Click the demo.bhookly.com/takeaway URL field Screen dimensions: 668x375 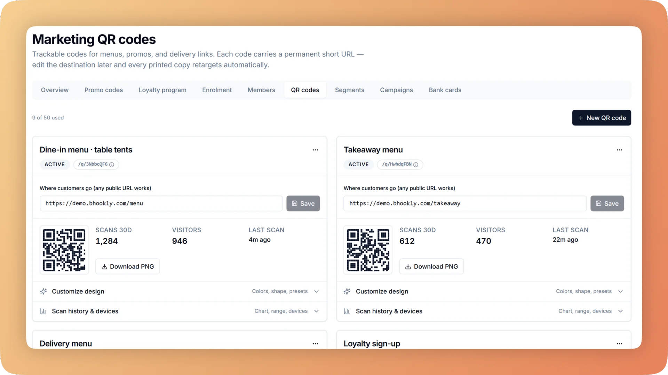[x=465, y=203]
